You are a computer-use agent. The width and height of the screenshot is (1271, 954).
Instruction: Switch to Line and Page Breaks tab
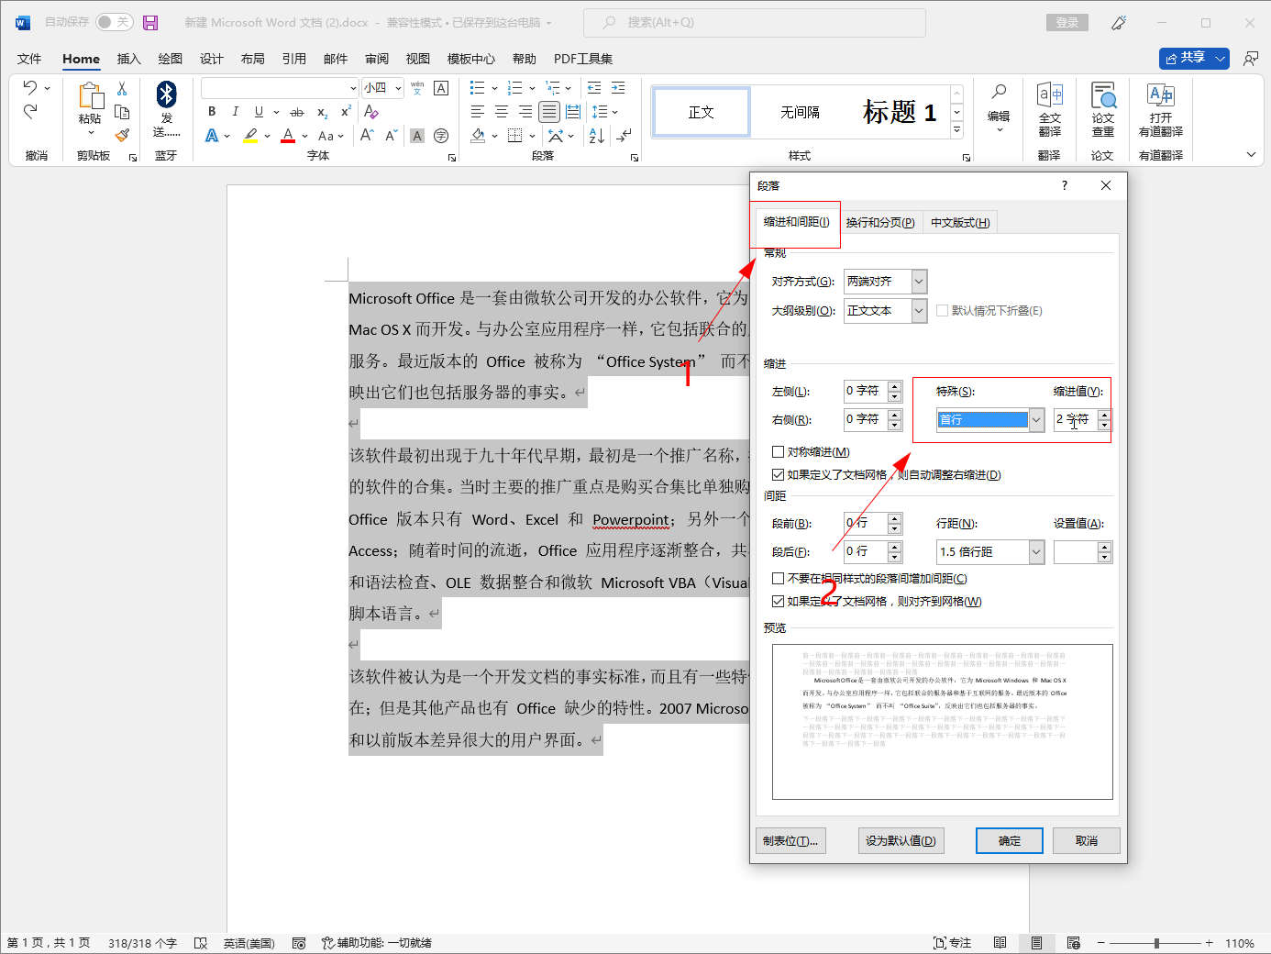point(880,222)
